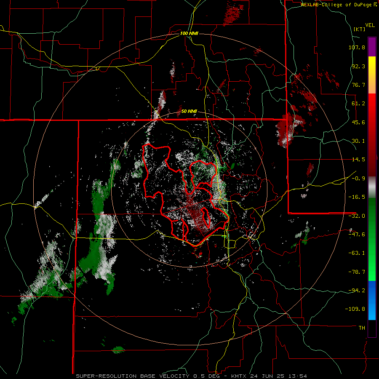Click the -78.7 velocity scale value
This screenshot has width=379, height=379.
tap(357, 272)
